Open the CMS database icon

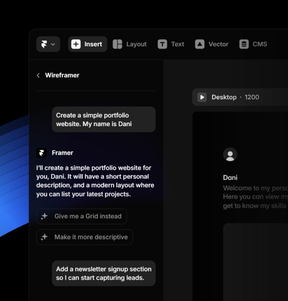pos(244,44)
